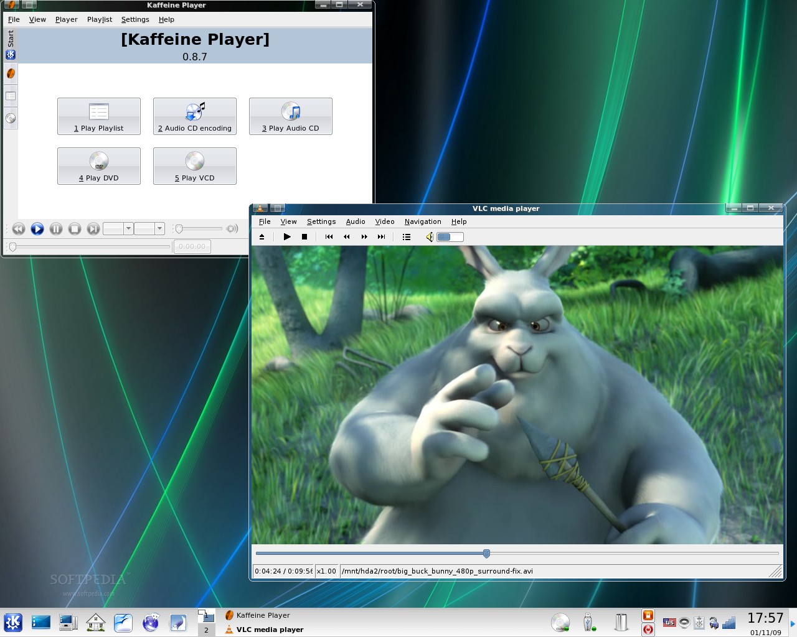Open the KDE K menu
This screenshot has height=637, width=797.
[13, 622]
